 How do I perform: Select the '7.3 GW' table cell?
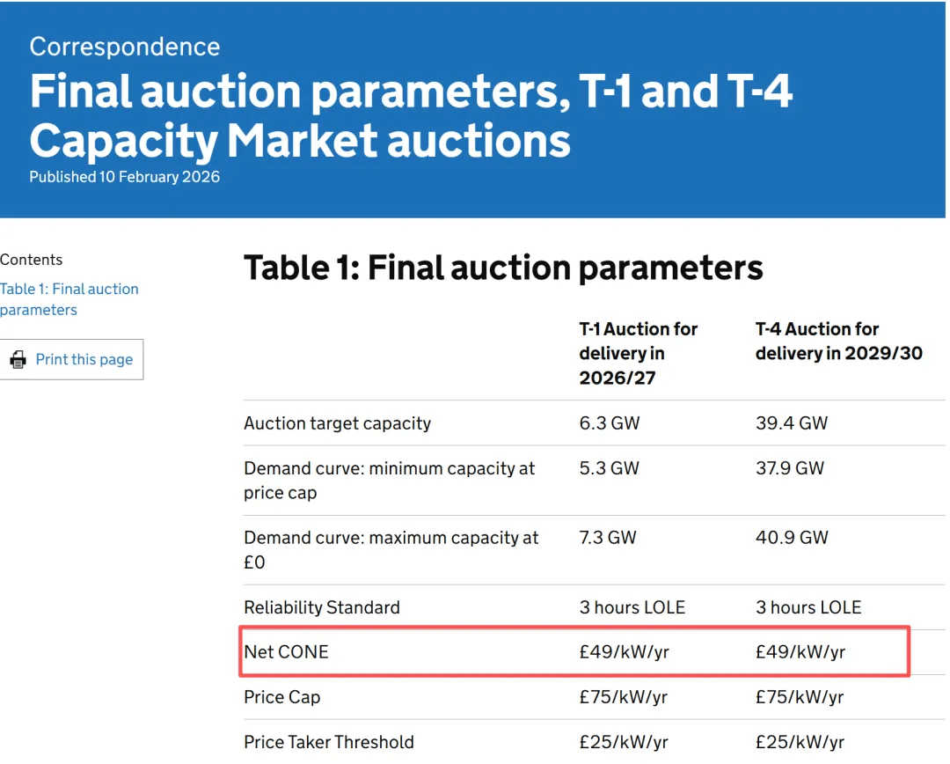(x=607, y=538)
